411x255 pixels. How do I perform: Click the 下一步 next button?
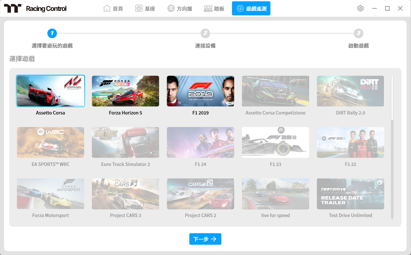[x=205, y=239]
